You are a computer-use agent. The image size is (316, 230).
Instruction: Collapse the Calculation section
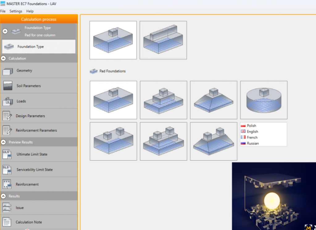pos(4,58)
